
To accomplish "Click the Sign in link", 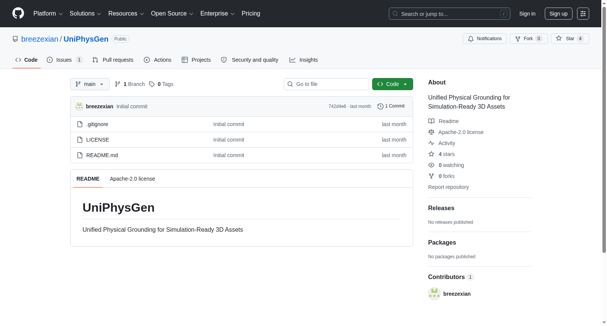I will click(527, 14).
